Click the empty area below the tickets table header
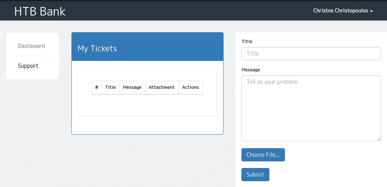The image size is (387, 187). point(147,105)
